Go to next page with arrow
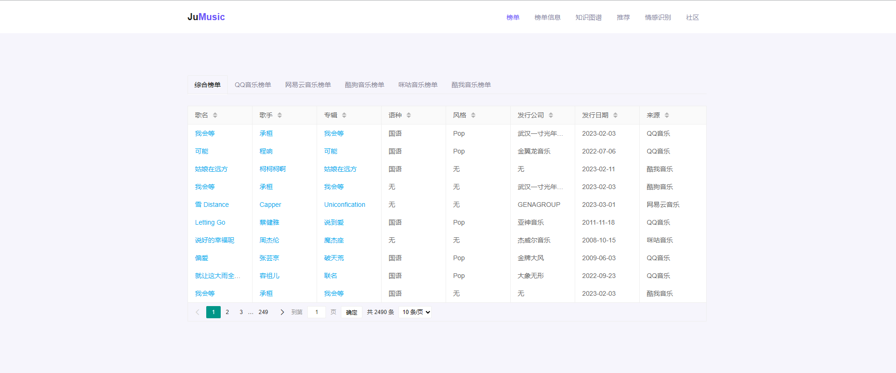This screenshot has height=373, width=896. [282, 312]
